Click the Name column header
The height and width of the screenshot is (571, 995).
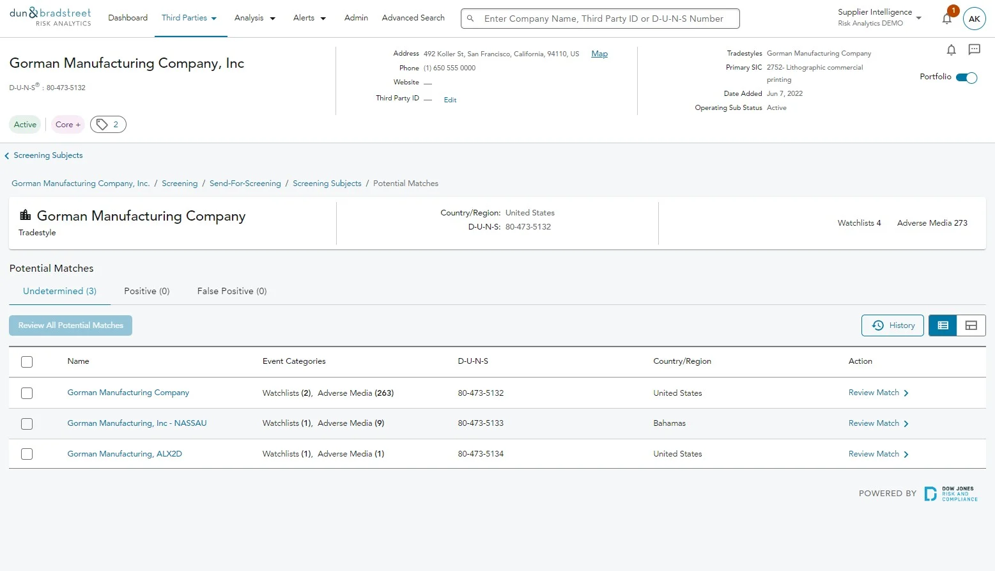coord(78,361)
